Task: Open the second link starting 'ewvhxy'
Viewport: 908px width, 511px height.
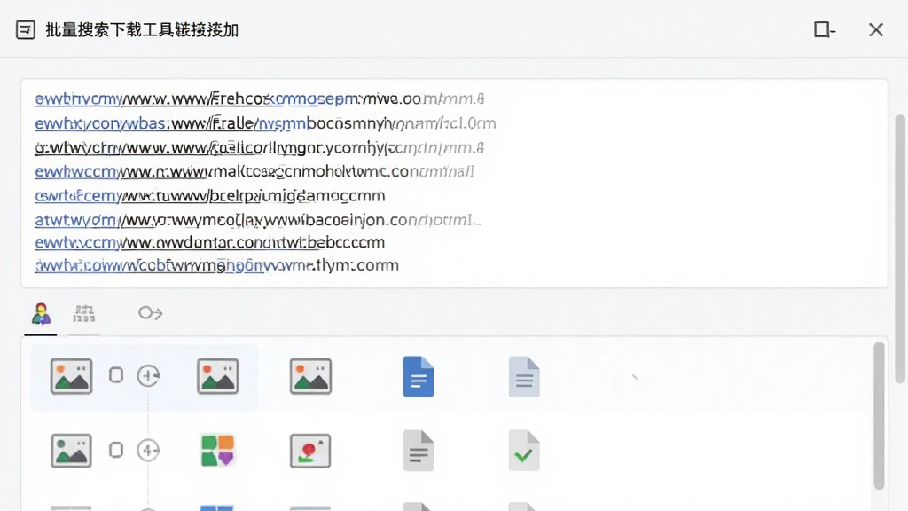Action: 265,123
